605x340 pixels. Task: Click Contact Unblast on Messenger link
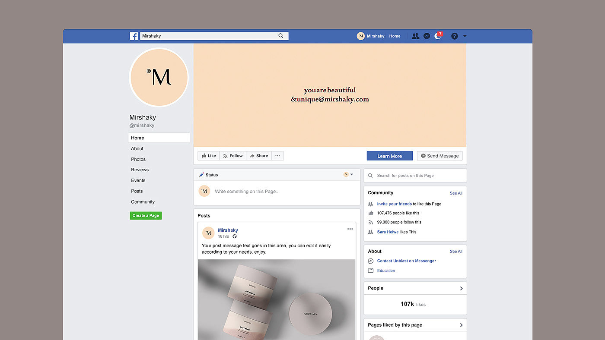coord(406,261)
